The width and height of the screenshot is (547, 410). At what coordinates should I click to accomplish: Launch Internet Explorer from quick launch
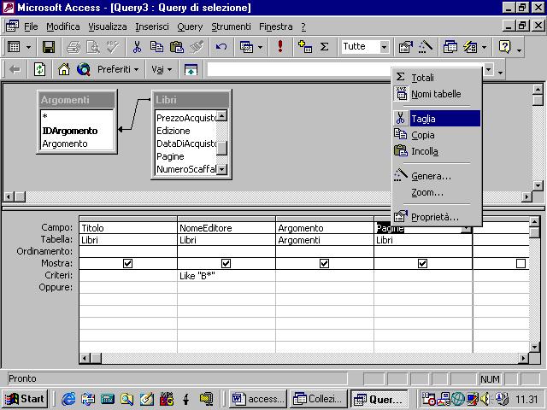pyautogui.click(x=68, y=399)
